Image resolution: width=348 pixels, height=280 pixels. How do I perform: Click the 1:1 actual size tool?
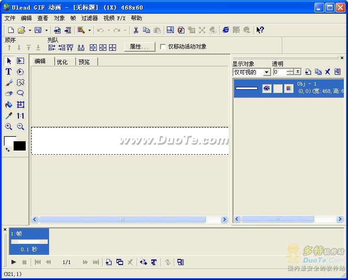[x=20, y=116]
